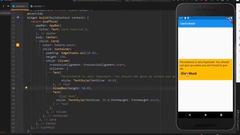Image resolution: width=240 pixels, height=135 pixels.
Task: Collapse the AppBar block fold marker
Action: point(22,25)
